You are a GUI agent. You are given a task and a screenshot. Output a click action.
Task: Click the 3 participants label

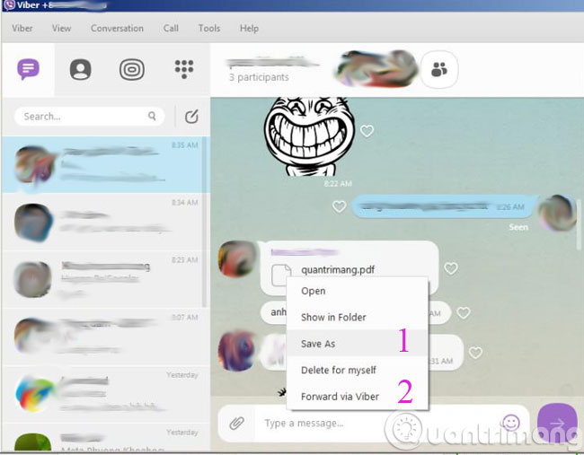pos(259,77)
